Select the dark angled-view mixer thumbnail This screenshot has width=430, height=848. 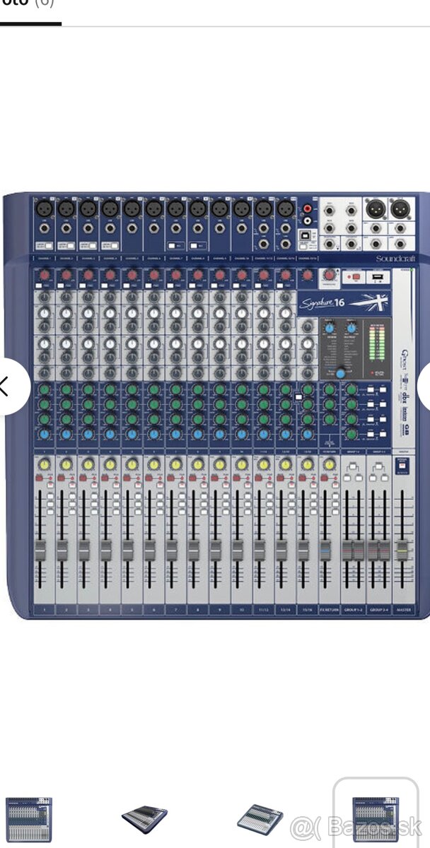click(x=144, y=820)
